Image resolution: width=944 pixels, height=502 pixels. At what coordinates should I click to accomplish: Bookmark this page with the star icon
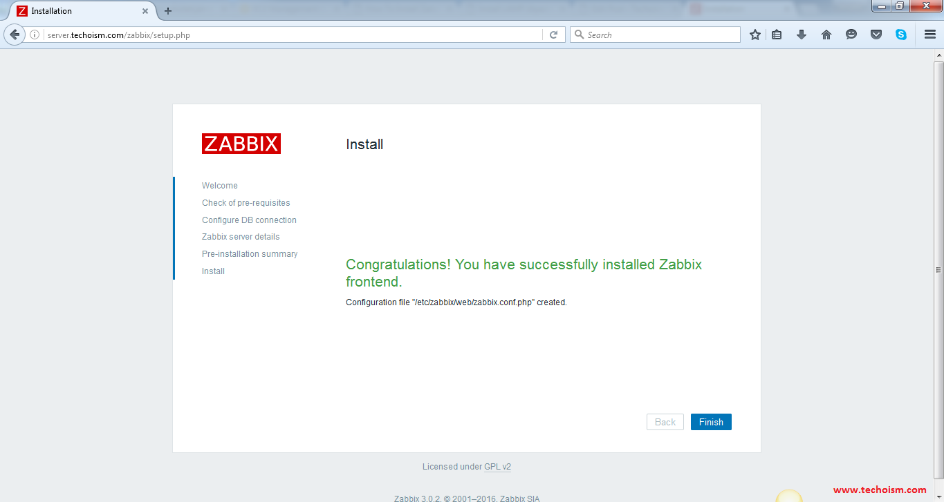(755, 35)
